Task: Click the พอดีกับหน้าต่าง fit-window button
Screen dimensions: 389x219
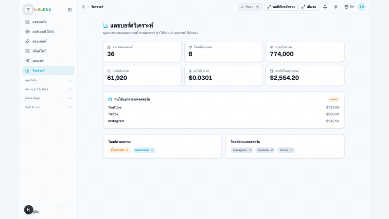Action: (281, 7)
